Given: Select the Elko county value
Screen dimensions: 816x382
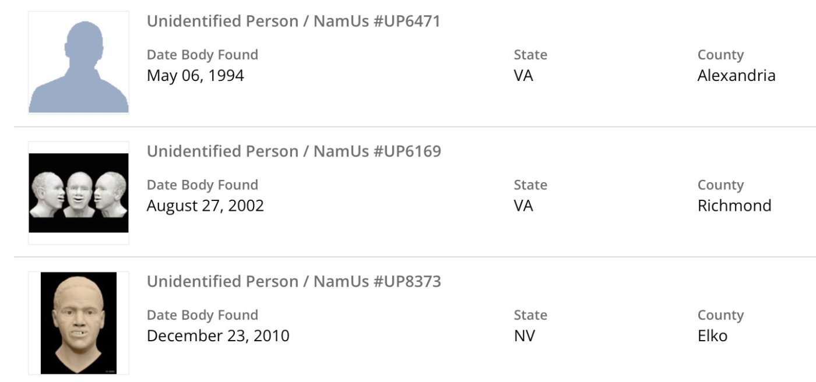Looking at the screenshot, I should pyautogui.click(x=712, y=336).
